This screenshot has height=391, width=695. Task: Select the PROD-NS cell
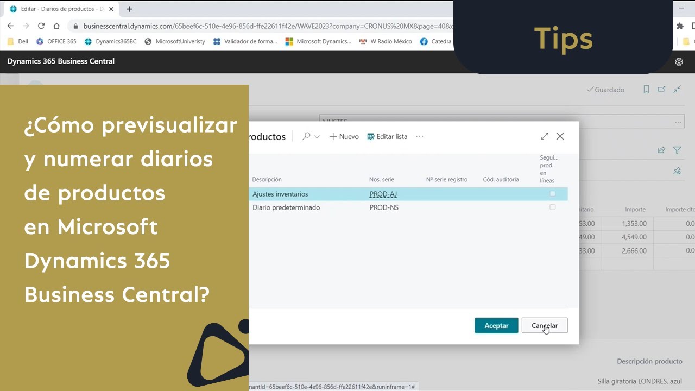(x=384, y=207)
